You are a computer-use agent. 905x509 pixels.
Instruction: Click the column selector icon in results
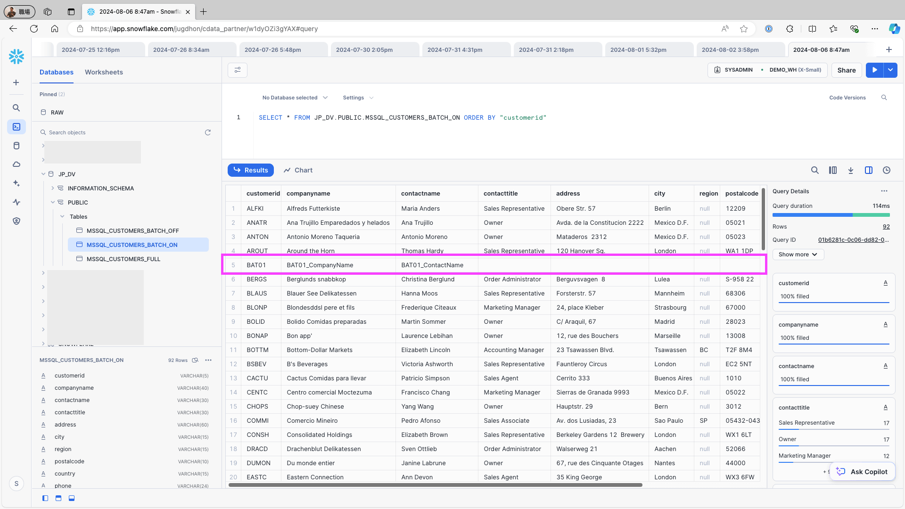coord(833,171)
